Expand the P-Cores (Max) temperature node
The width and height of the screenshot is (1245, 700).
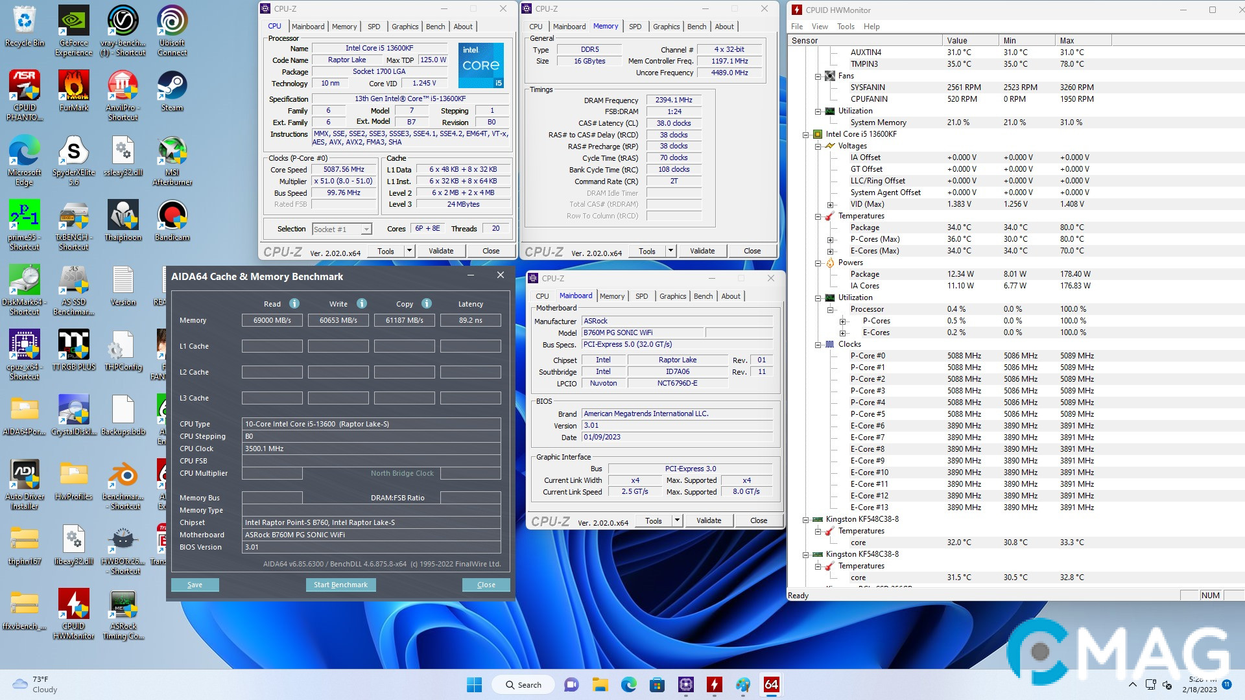830,239
